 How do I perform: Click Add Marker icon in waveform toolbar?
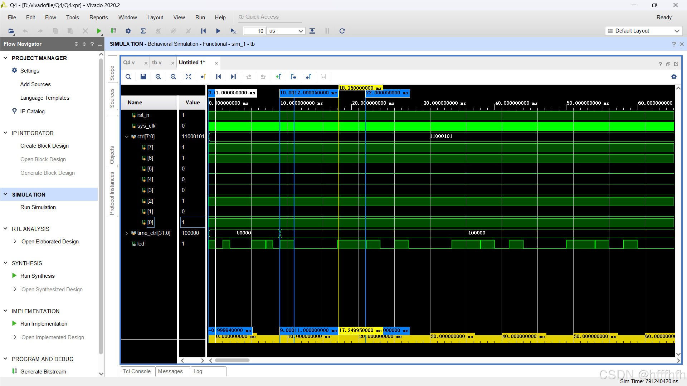pyautogui.click(x=278, y=77)
